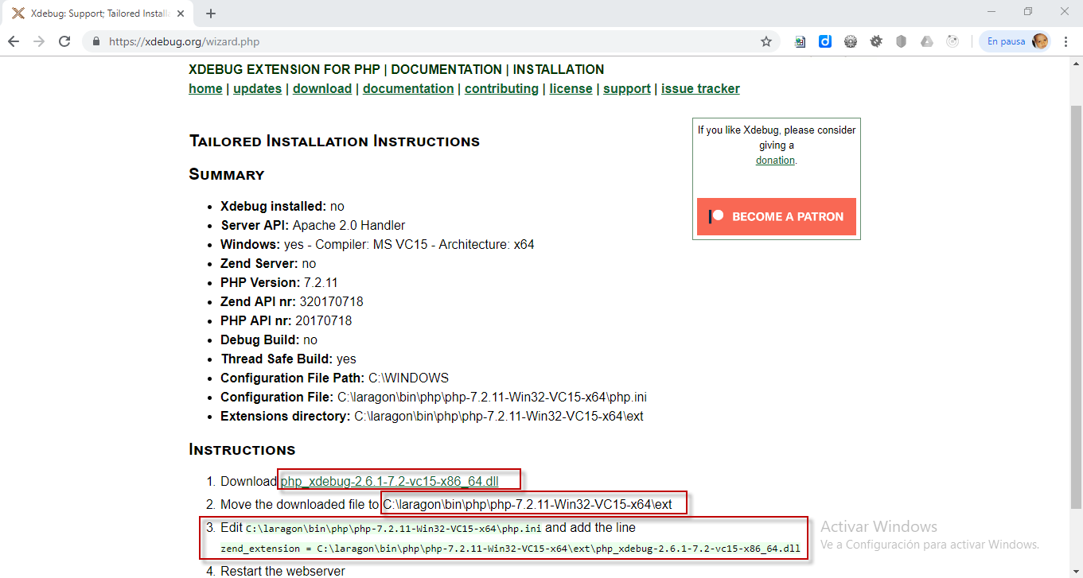Image resolution: width=1083 pixels, height=578 pixels.
Task: View site info via the padlock icon
Action: pos(96,41)
